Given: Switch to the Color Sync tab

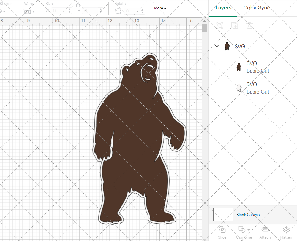Looking at the screenshot, I should (x=256, y=8).
